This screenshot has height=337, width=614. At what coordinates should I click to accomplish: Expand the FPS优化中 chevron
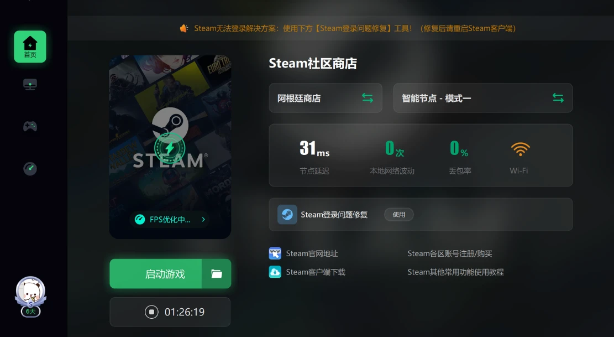pos(203,219)
